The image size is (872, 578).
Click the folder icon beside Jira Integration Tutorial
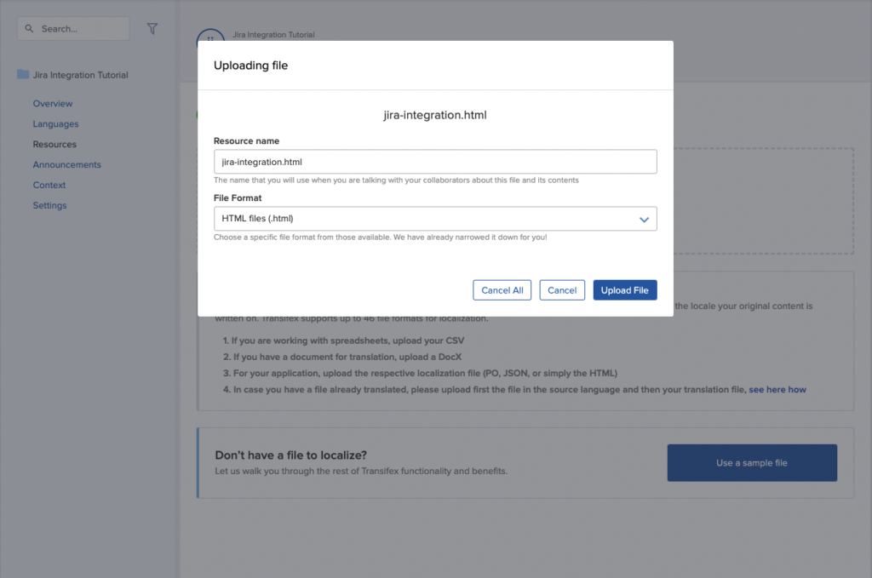[21, 74]
